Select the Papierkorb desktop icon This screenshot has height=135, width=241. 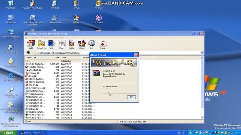pyautogui.click(x=11, y=5)
